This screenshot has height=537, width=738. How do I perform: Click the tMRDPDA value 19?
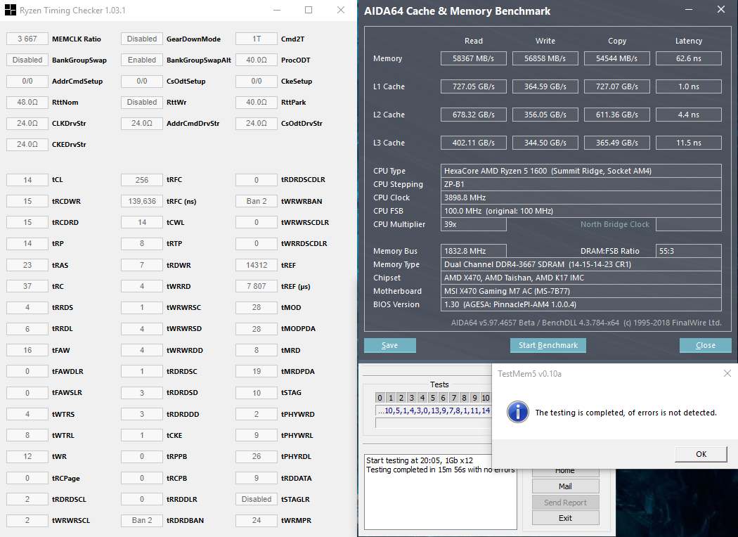pyautogui.click(x=257, y=371)
